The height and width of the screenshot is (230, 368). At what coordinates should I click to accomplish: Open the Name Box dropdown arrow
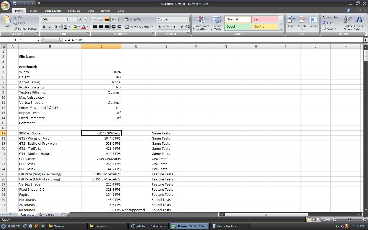(38, 40)
